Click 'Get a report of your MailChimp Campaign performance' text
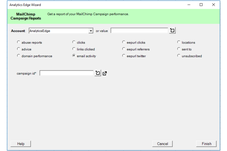This screenshot has width=227, height=151. 88,14
